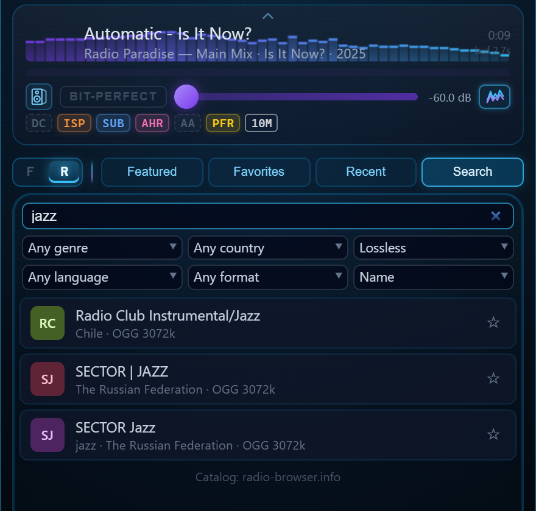Open the Recent tab
The width and height of the screenshot is (536, 511).
pos(366,172)
